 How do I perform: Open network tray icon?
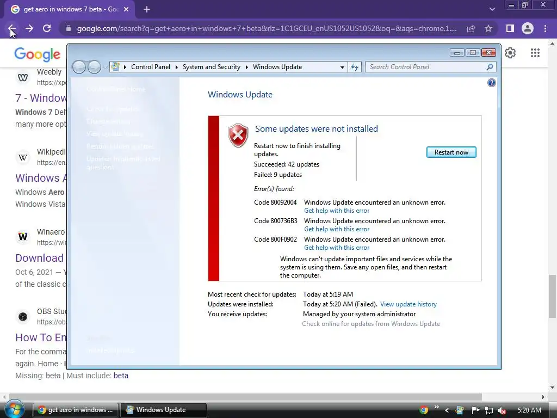(489, 410)
